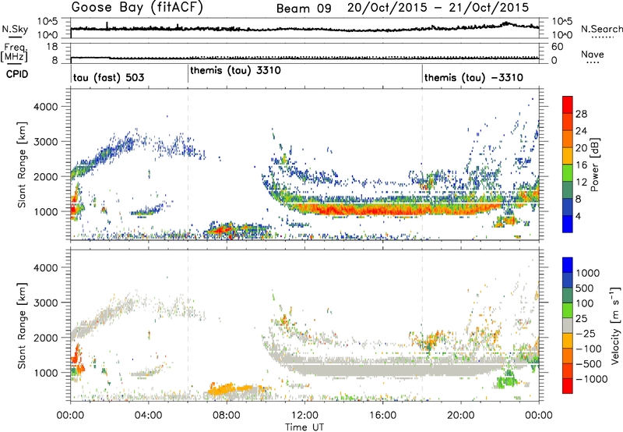Click the '60' Nave axis tick
This screenshot has width=623, height=432.
pyautogui.click(x=557, y=47)
